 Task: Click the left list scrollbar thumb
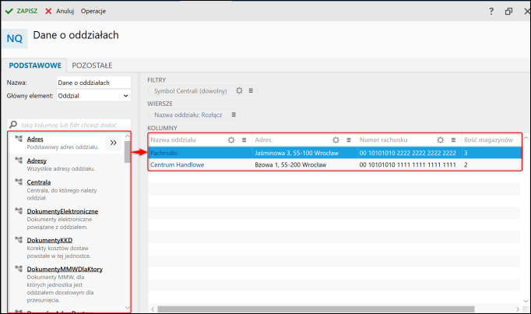pyautogui.click(x=127, y=152)
